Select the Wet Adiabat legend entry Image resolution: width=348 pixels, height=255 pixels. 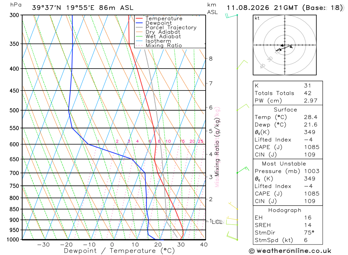pyautogui.click(x=163, y=37)
